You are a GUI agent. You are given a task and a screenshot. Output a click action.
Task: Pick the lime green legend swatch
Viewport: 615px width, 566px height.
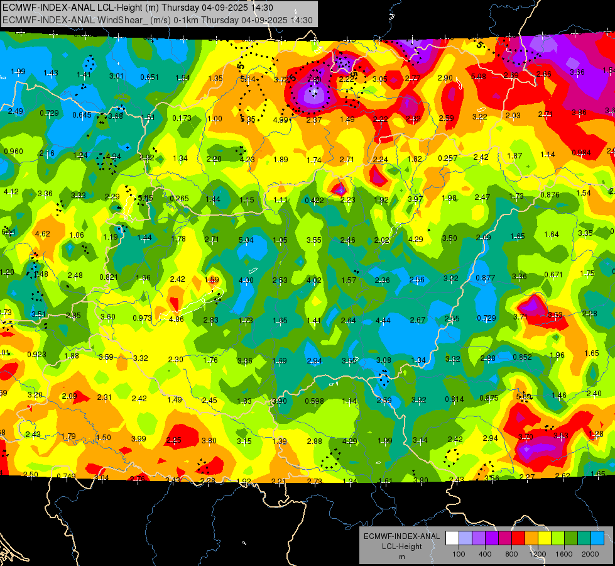point(558,538)
